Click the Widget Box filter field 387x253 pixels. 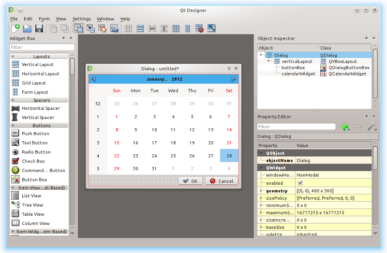tap(42, 47)
